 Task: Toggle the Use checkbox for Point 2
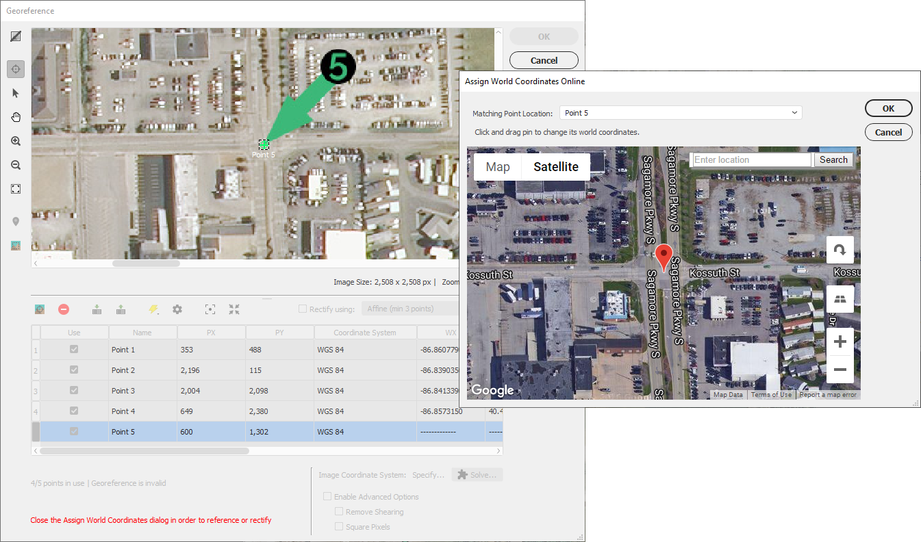[x=74, y=370]
